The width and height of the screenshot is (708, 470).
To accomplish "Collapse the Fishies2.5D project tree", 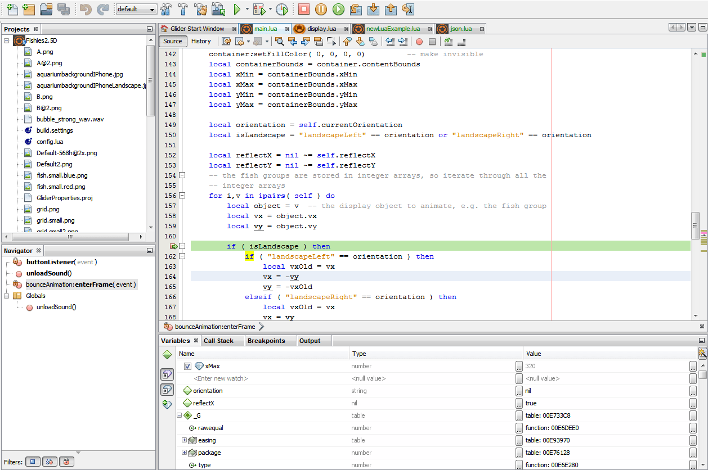I will [7, 40].
